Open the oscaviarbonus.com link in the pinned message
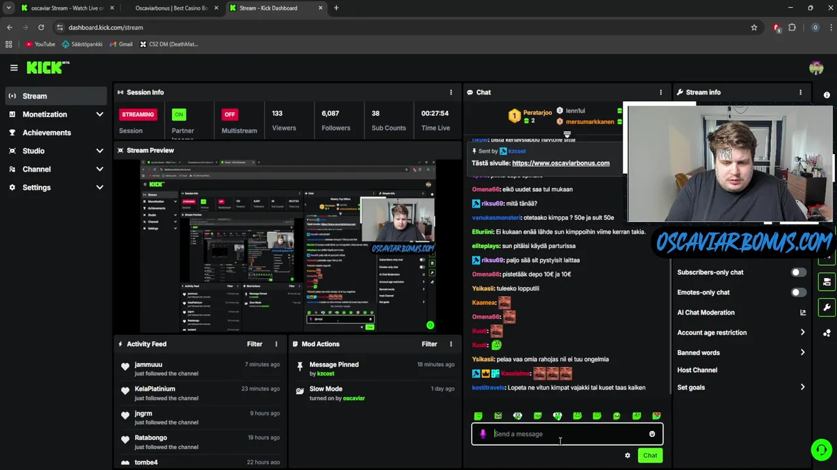 point(560,163)
